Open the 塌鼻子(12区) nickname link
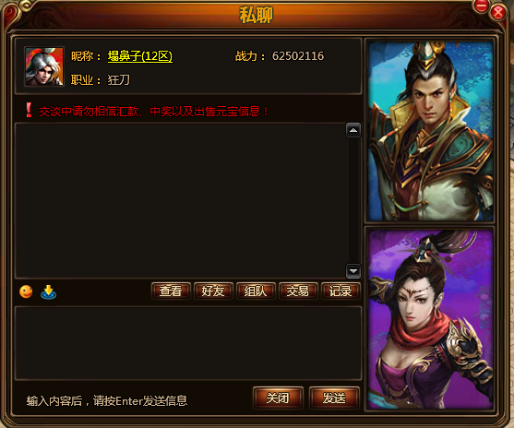 coord(140,56)
